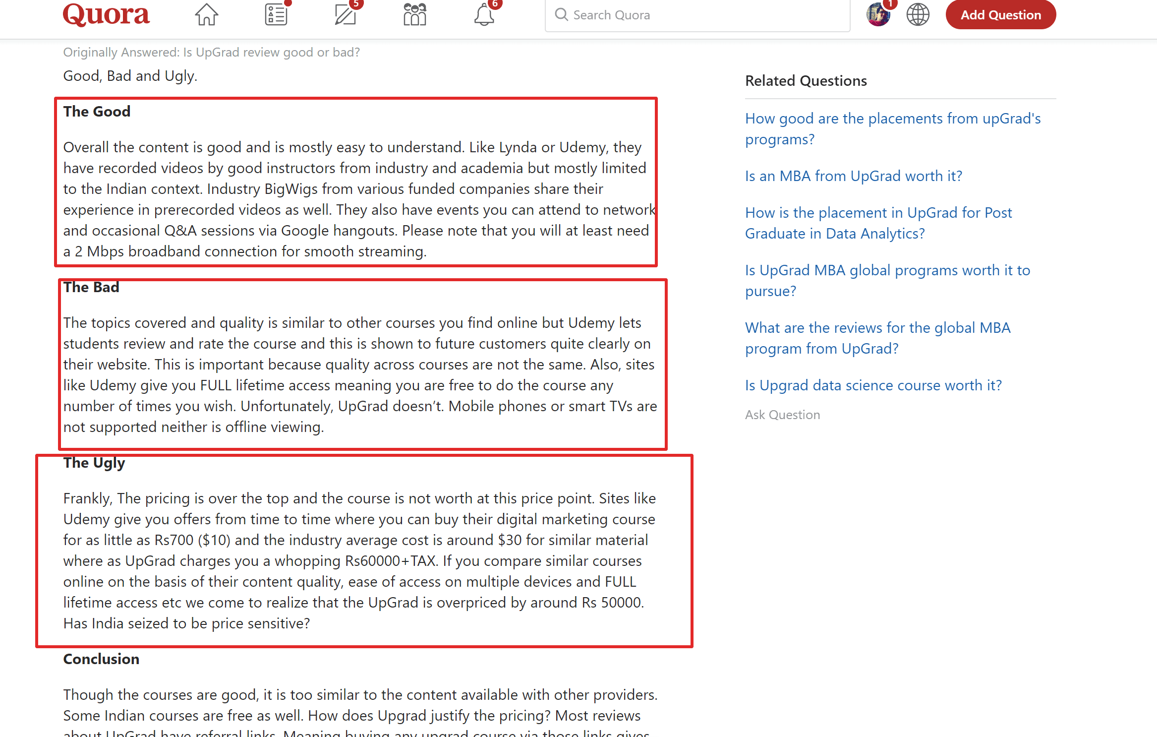The image size is (1157, 737).
Task: Open 'Is an MBA from UpGrad worth it?'
Action: tap(853, 176)
